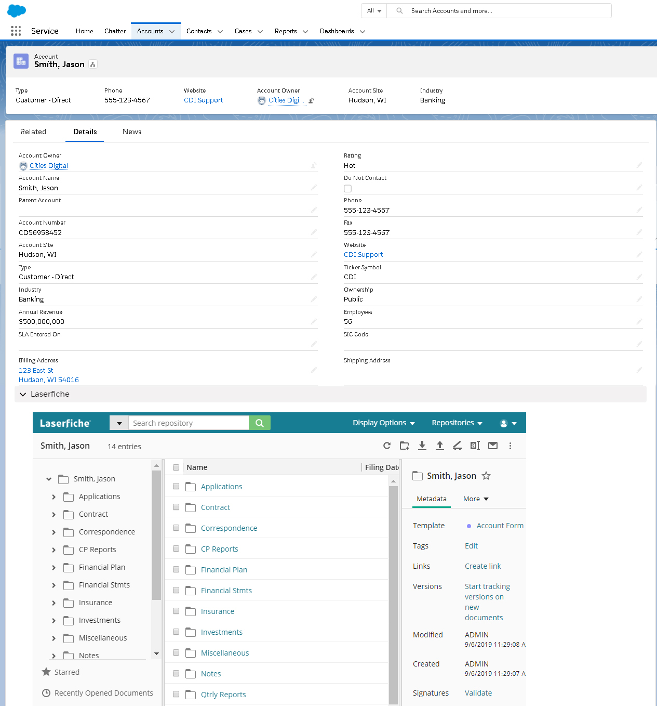Check the CP Reports row checkbox

tap(176, 549)
